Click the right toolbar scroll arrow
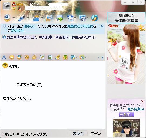This screenshot has width=146, height=138. click(x=102, y=58)
